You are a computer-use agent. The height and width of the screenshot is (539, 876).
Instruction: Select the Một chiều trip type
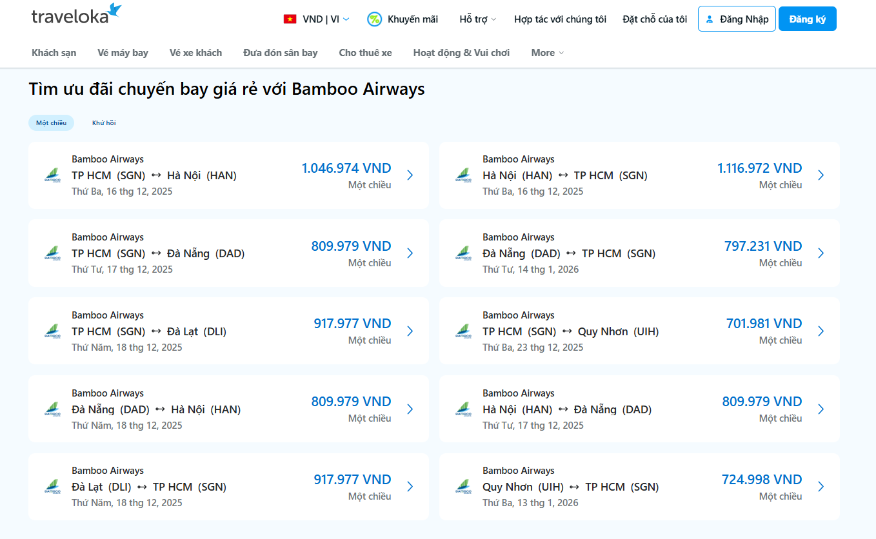51,123
